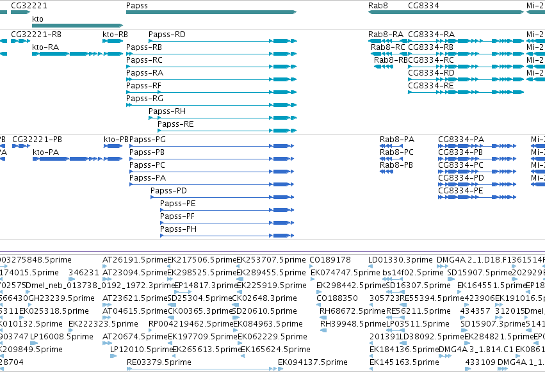
Task: Click the Rab8-RC label
Action: tap(388, 47)
